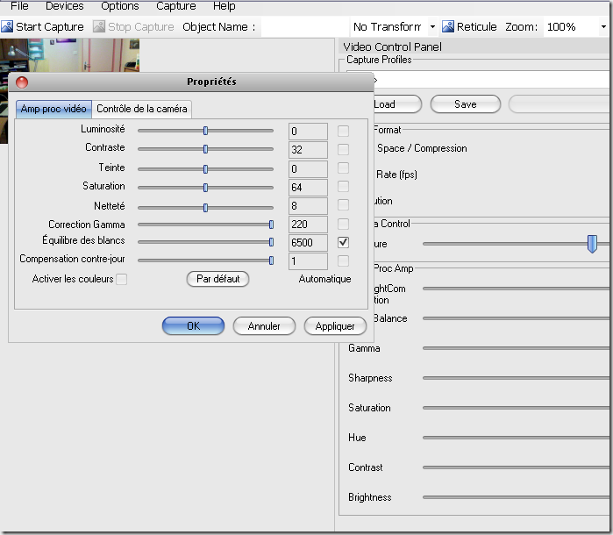Click the Saturation value field showing 64
Image resolution: width=613 pixels, height=535 pixels.
pos(308,188)
